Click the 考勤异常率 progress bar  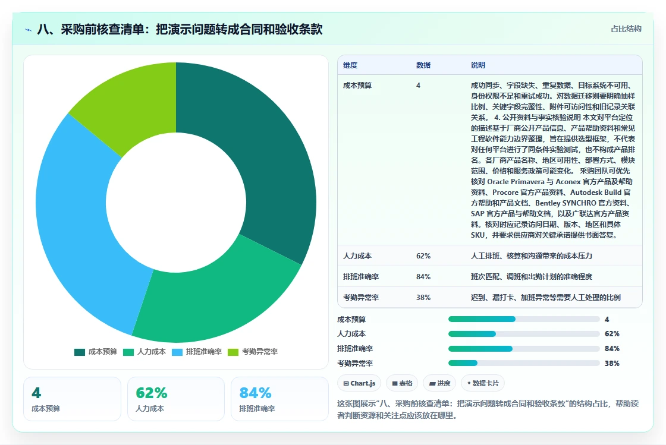(x=524, y=363)
